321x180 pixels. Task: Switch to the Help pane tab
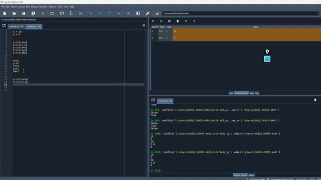pos(231,93)
